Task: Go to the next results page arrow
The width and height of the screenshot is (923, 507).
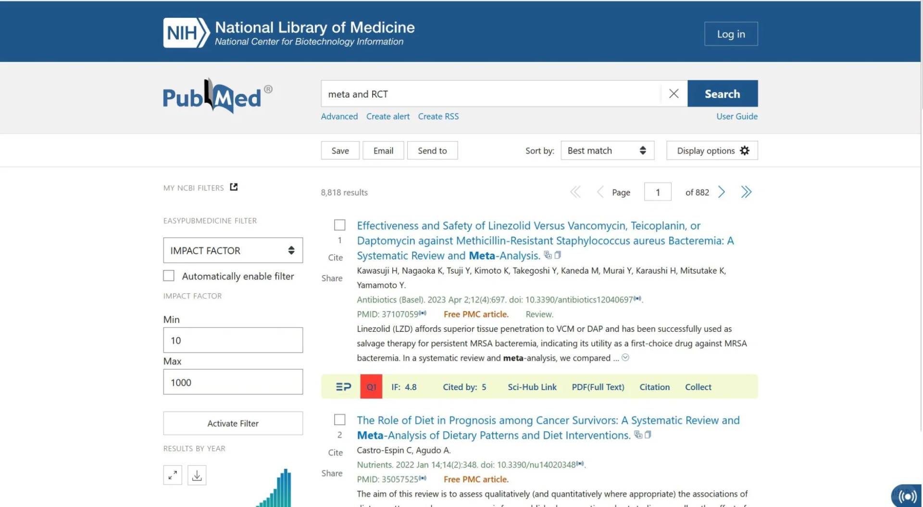Action: point(722,192)
